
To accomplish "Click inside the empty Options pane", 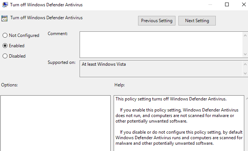I will point(56,123).
